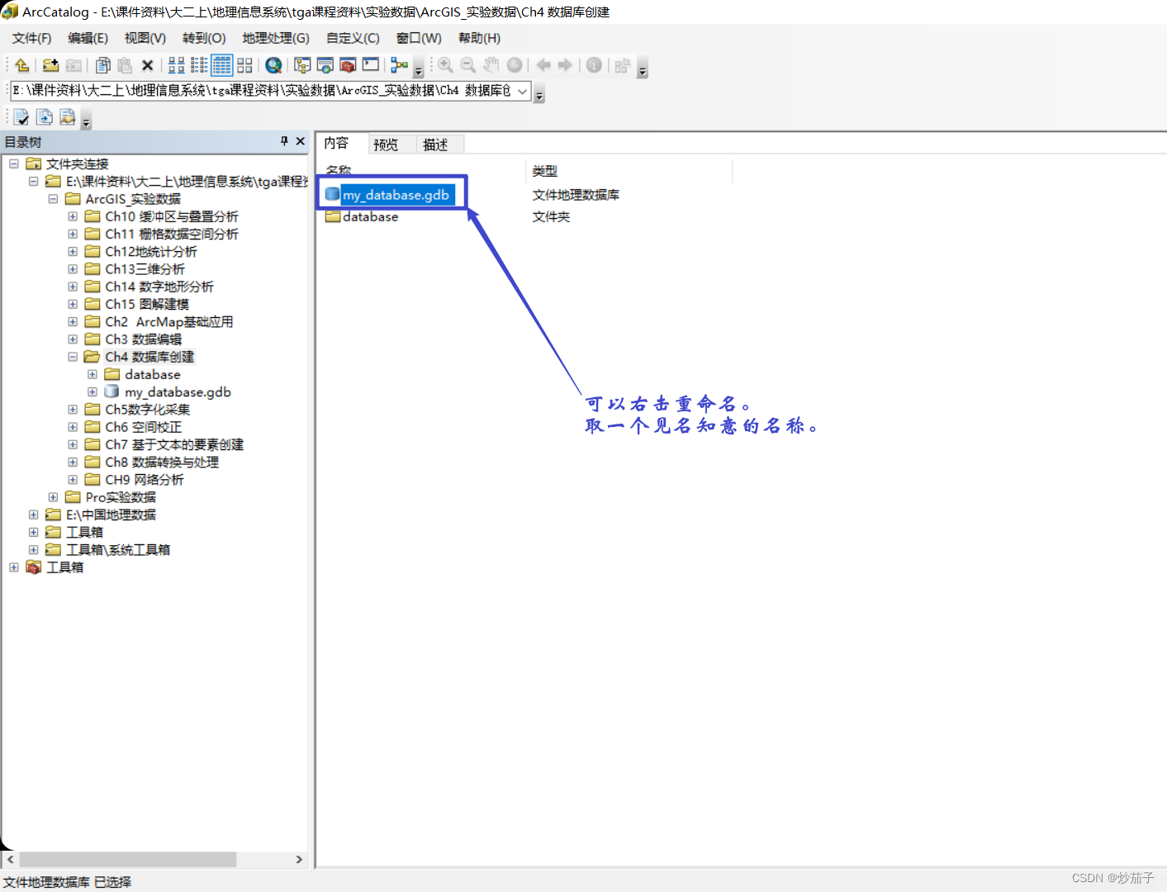Viewport: 1167px width, 892px height.
Task: Open the 帮助(H) menu
Action: pyautogui.click(x=479, y=38)
